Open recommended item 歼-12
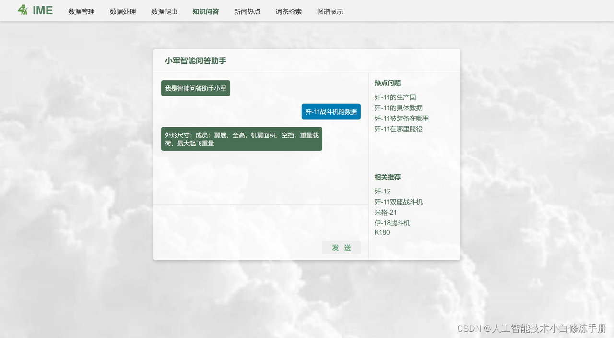Image resolution: width=614 pixels, height=338 pixels. [x=382, y=192]
